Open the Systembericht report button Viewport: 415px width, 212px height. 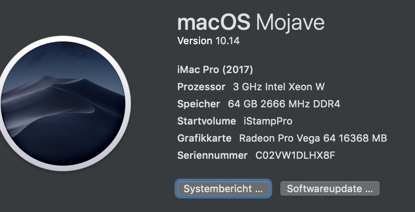click(x=223, y=189)
